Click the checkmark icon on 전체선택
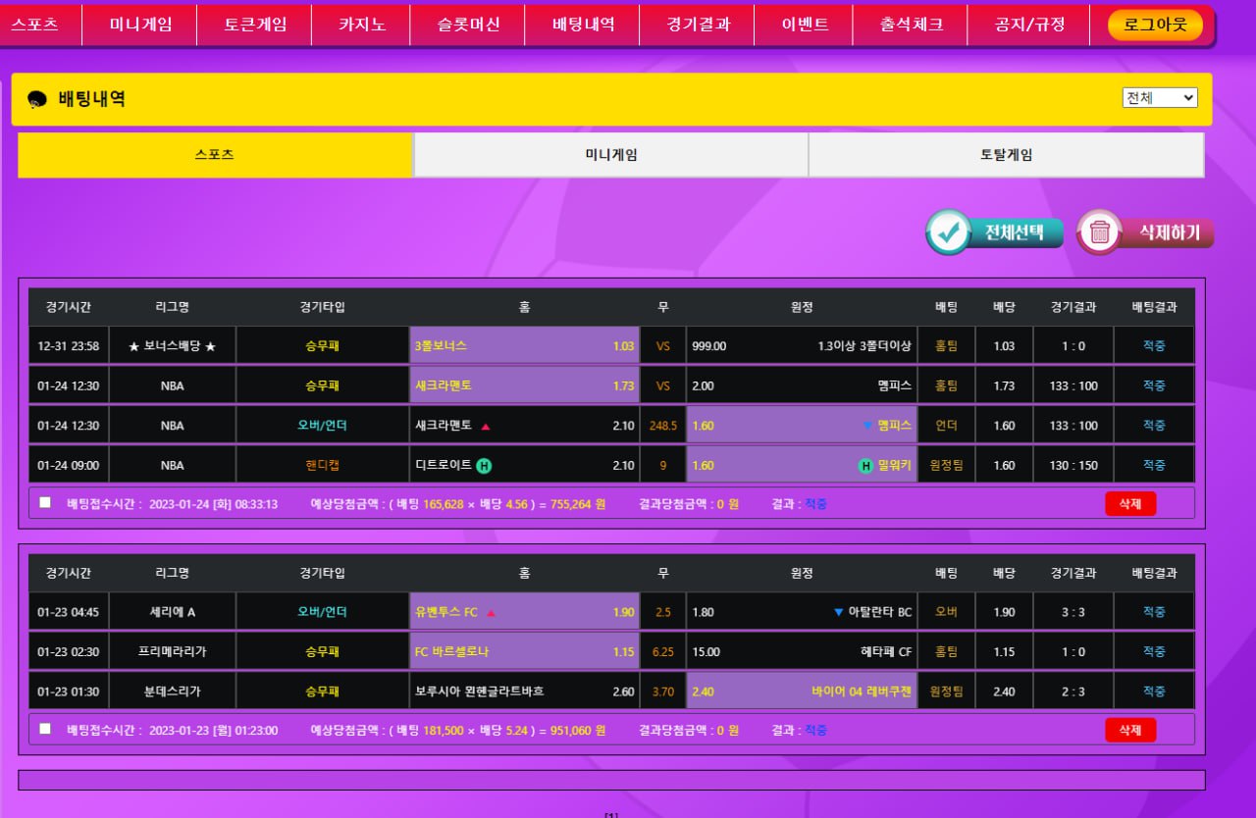Image resolution: width=1256 pixels, height=818 pixels. [949, 232]
